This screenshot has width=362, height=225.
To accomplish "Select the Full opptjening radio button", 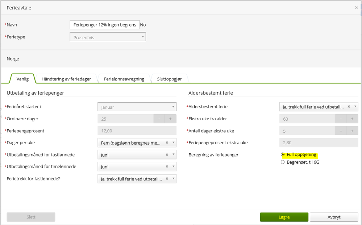I will [283, 155].
